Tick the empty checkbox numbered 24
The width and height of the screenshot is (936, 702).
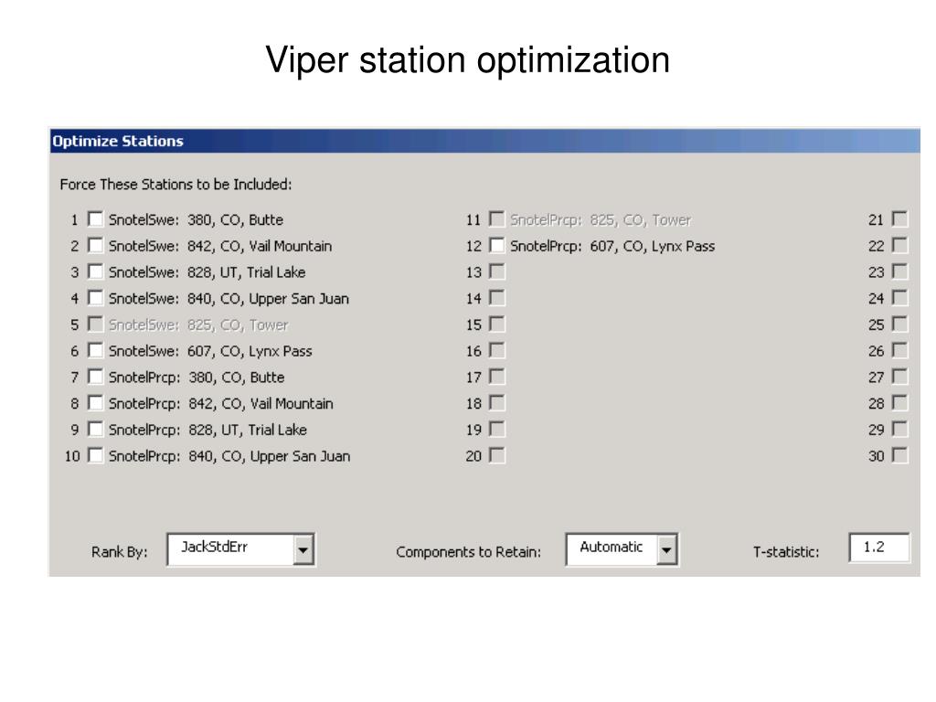(x=899, y=298)
